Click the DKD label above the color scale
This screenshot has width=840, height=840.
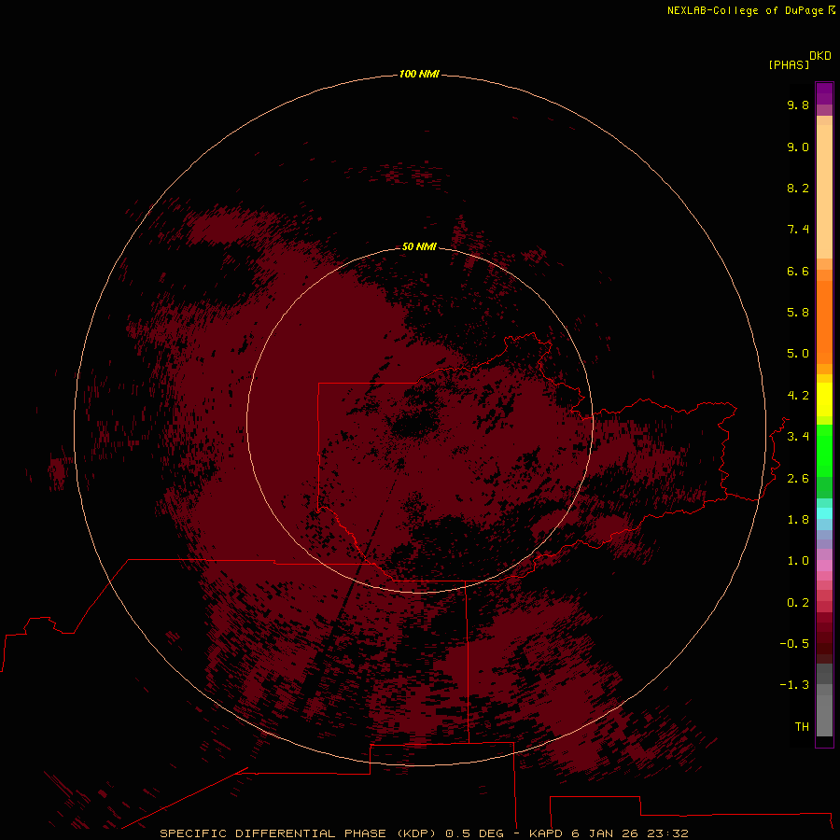tap(819, 55)
